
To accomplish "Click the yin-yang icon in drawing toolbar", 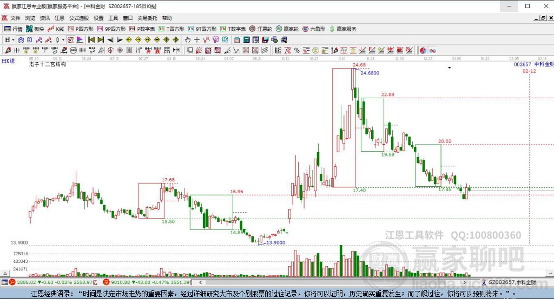I will (423, 50).
